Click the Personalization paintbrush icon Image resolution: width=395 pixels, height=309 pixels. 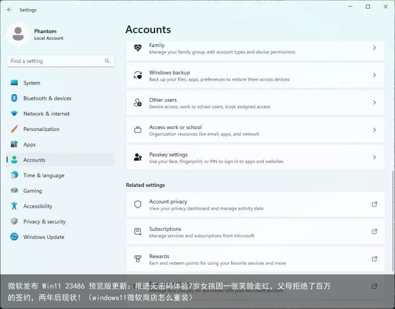click(x=14, y=129)
